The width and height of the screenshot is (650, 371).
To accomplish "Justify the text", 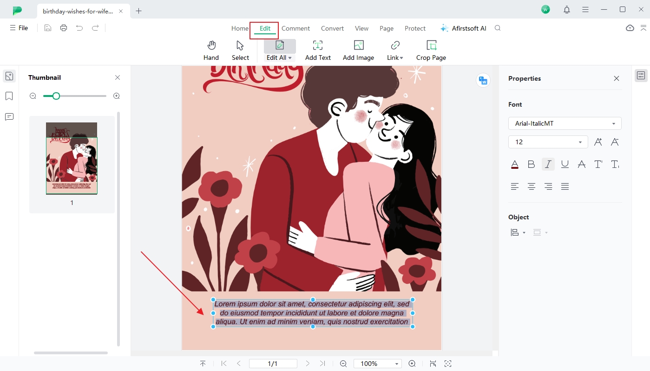I will point(565,186).
